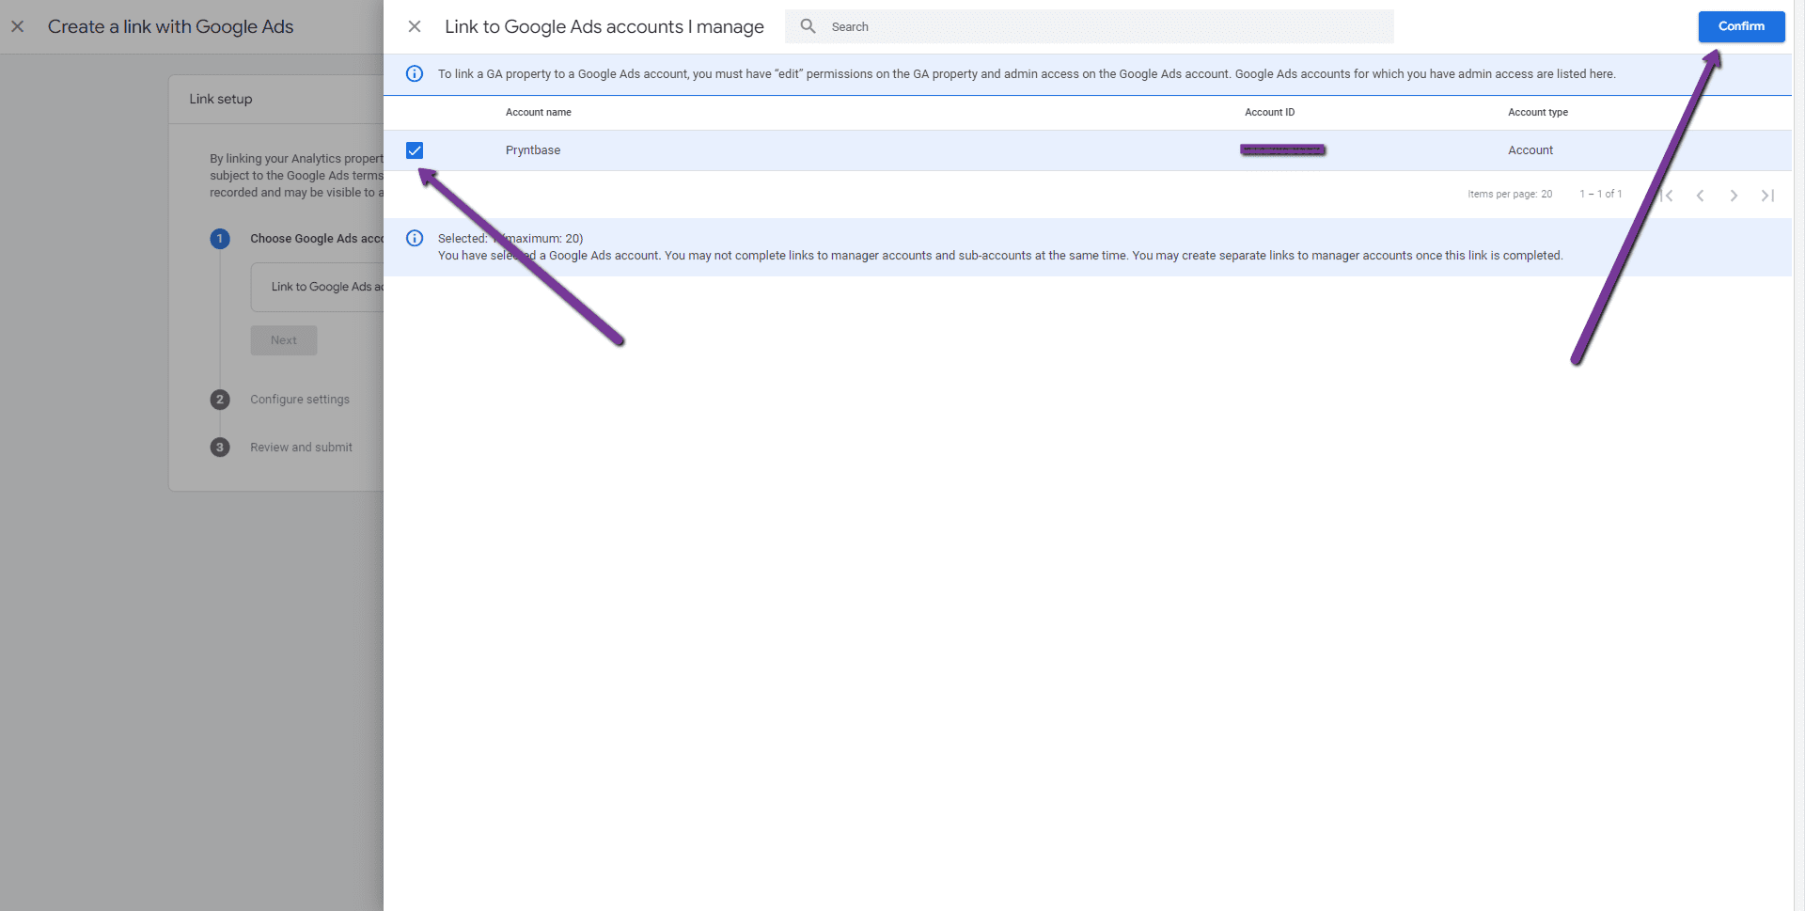Click step 3 Review and submit
The image size is (1805, 911).
(x=301, y=448)
